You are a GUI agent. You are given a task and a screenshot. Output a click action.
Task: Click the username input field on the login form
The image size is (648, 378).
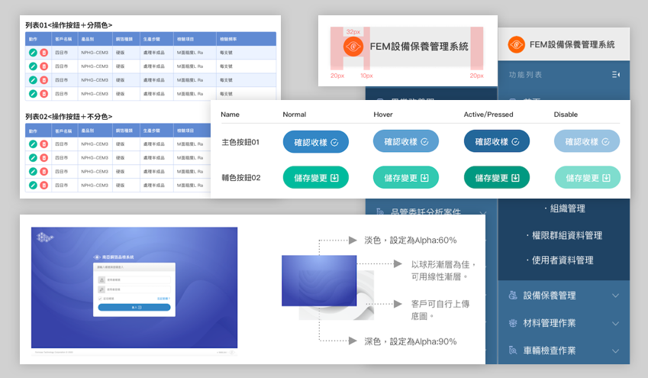click(138, 280)
